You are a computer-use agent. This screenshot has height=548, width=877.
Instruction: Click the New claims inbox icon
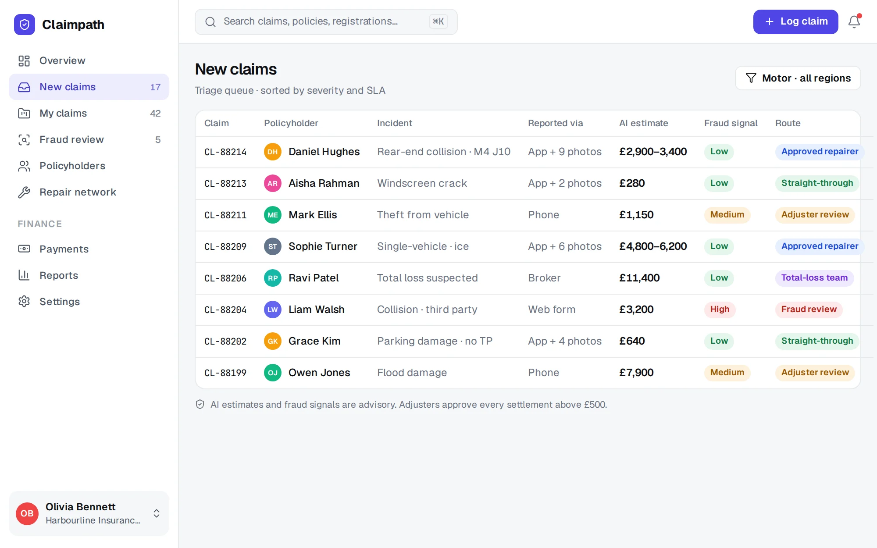point(24,87)
